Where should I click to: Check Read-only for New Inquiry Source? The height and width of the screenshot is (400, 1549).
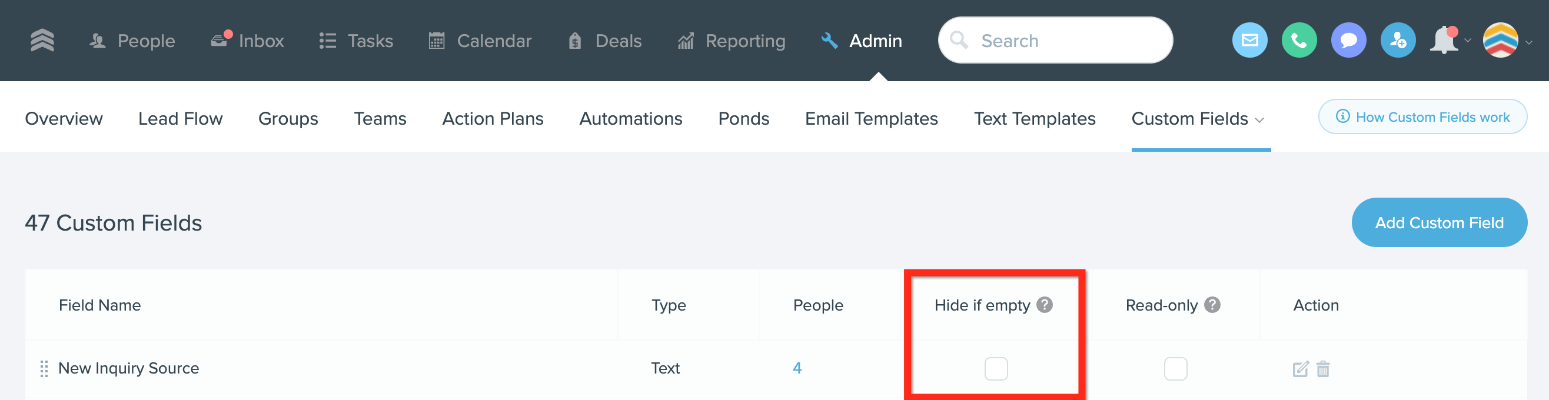[1175, 369]
